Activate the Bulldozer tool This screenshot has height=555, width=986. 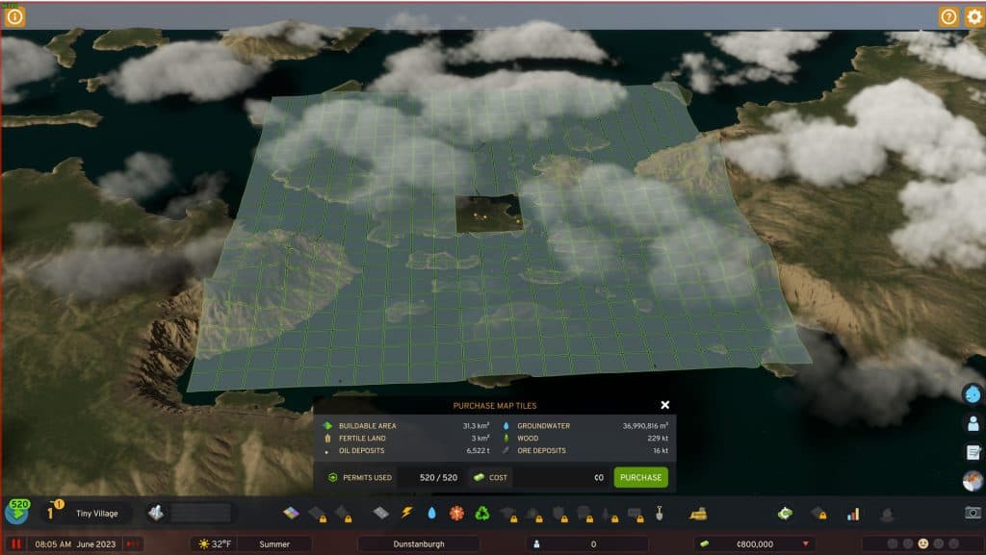(x=697, y=514)
